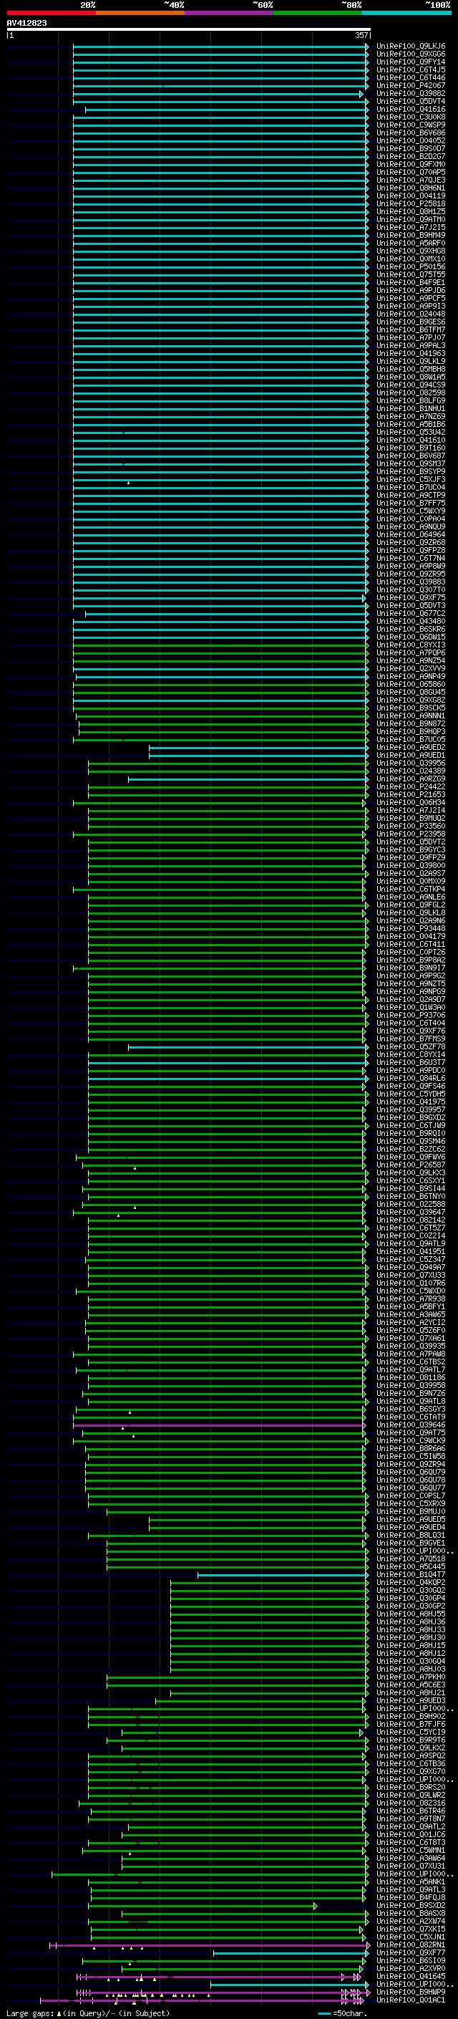Click label UniRef100_P93448
This screenshot has height=2019, width=458.
pyautogui.click(x=411, y=929)
